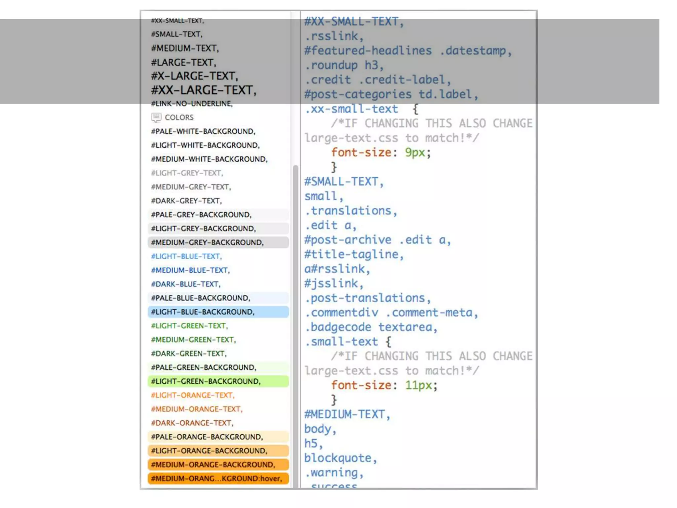677x508 pixels.
Task: Select #LIGHT-GREEN-BACKGROUND in the list
Action: 206,381
